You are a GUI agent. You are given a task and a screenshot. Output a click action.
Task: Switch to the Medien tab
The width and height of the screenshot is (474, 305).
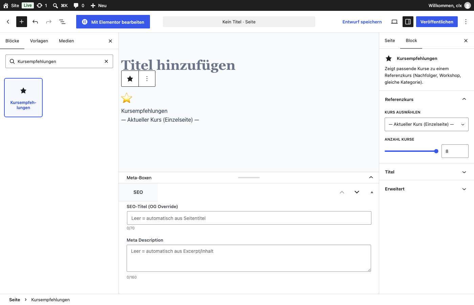click(x=66, y=41)
